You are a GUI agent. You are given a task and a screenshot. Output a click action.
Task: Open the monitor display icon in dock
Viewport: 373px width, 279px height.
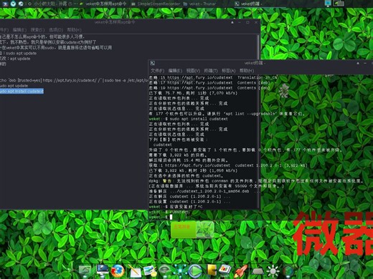point(103,270)
